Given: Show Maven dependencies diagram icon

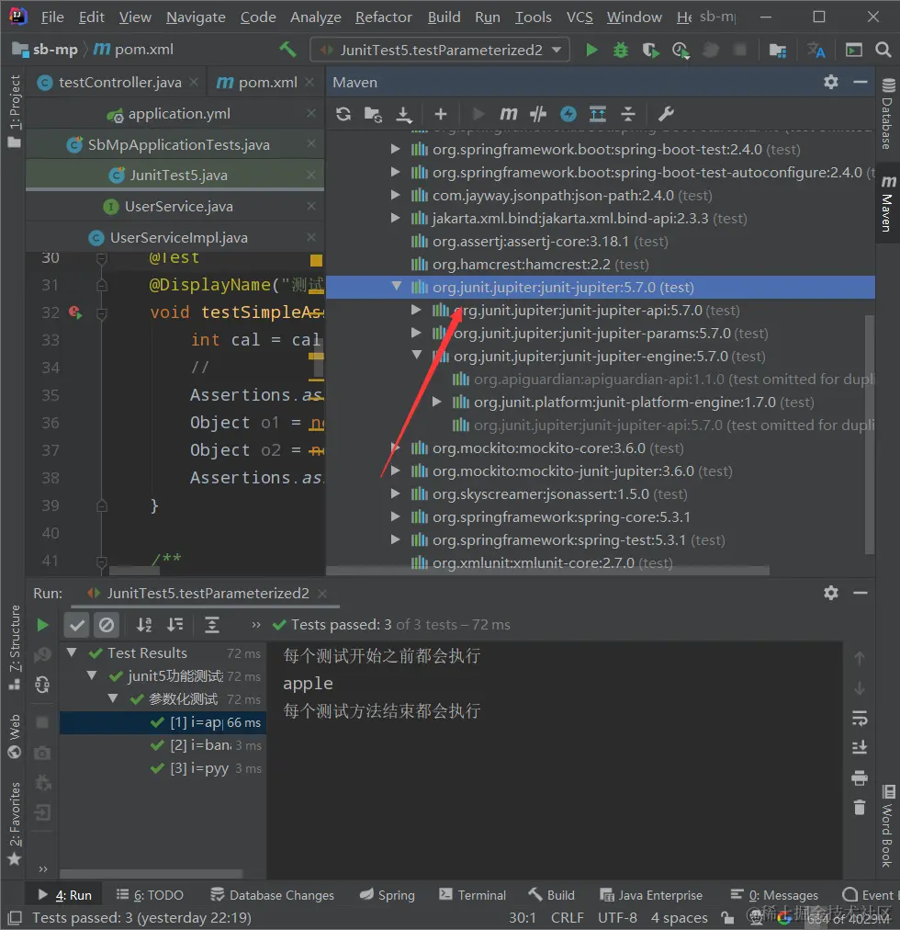Looking at the screenshot, I should tap(598, 113).
